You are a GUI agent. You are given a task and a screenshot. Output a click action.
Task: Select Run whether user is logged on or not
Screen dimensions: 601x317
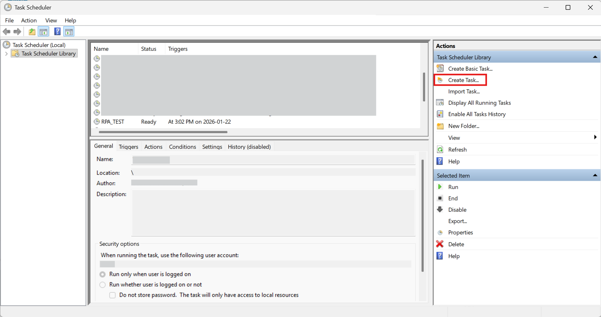[x=103, y=285]
